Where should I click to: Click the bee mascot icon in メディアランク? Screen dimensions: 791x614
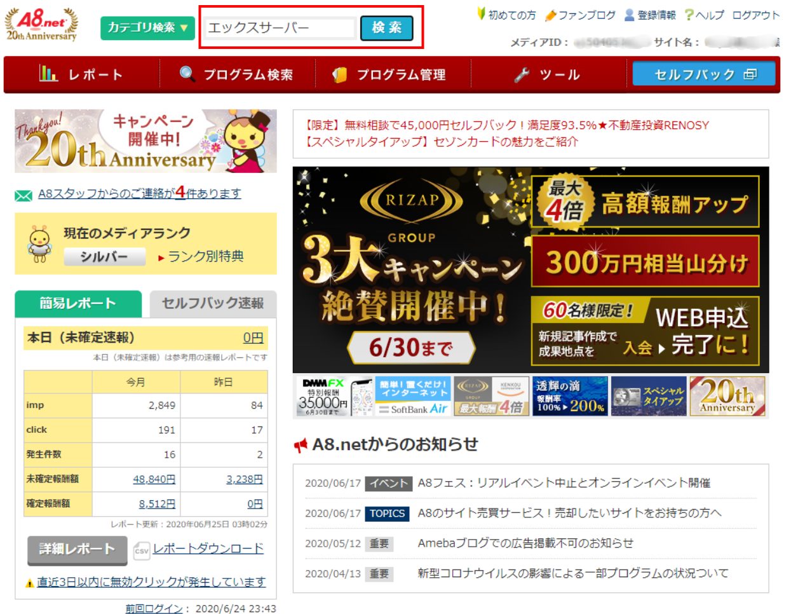[x=39, y=245]
